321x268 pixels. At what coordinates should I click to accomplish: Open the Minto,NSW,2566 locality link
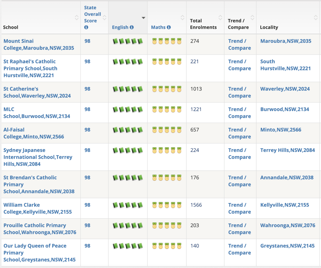pos(281,130)
